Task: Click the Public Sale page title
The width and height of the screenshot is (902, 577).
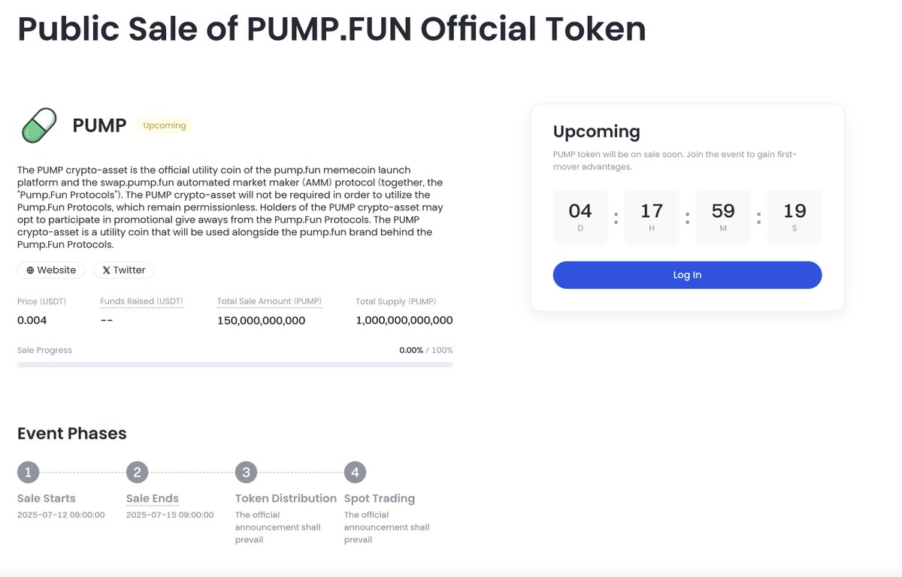Action: pos(332,29)
